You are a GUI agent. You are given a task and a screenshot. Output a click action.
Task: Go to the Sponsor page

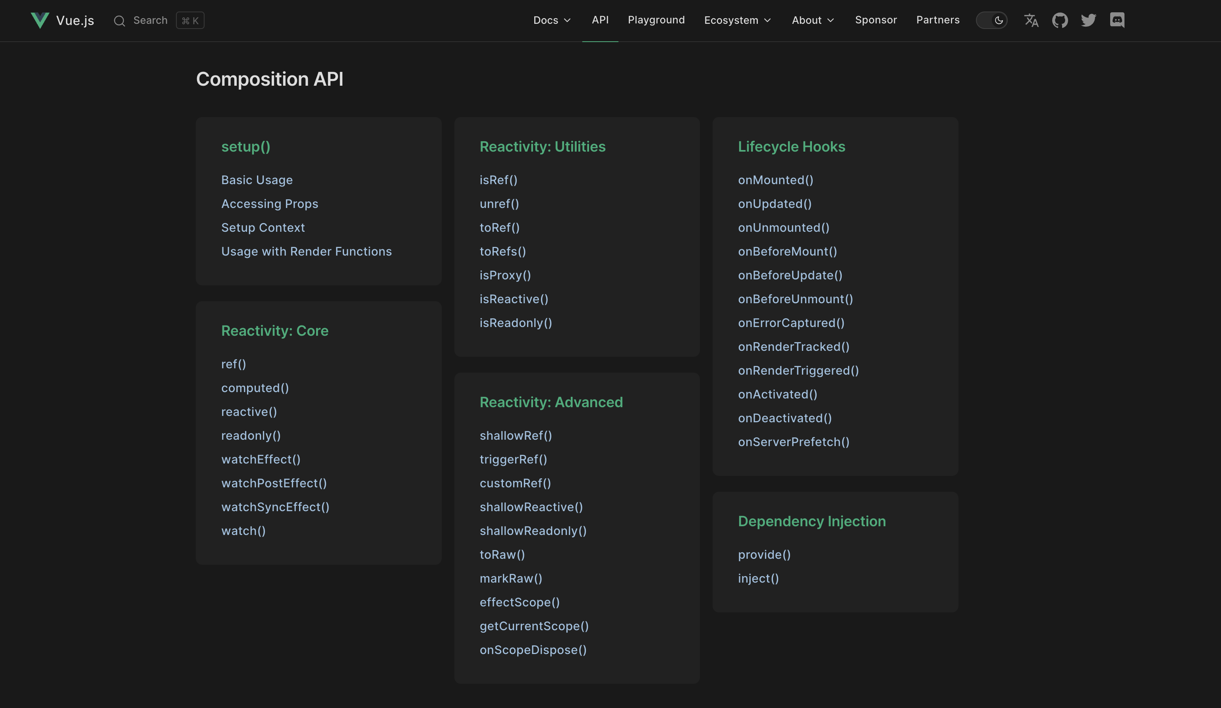[x=875, y=20]
